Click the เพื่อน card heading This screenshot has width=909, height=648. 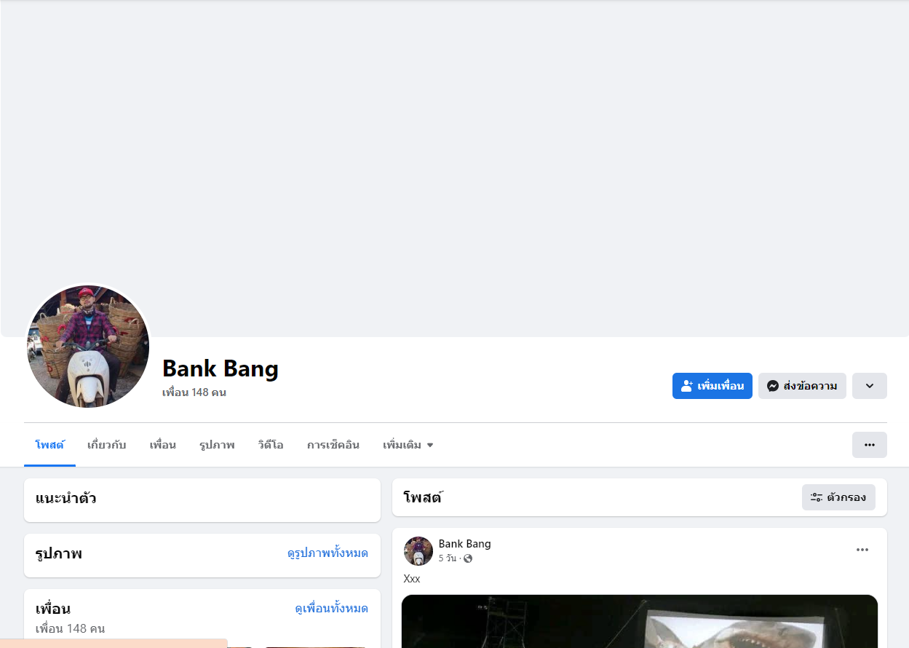(x=53, y=609)
